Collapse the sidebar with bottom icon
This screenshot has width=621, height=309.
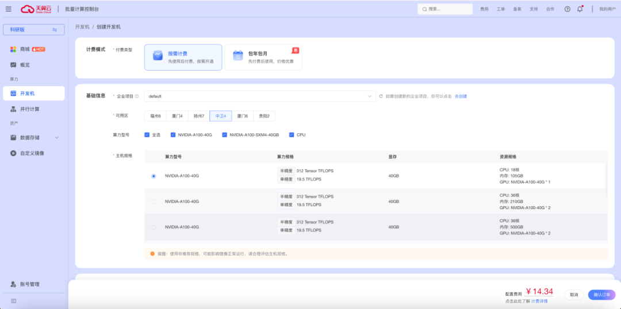point(13,301)
